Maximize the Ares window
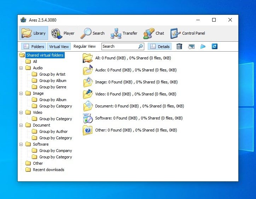The width and height of the screenshot is (256, 199). click(x=214, y=20)
